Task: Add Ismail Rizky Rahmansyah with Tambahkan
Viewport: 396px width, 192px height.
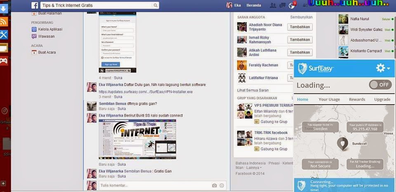Action: pyautogui.click(x=300, y=40)
